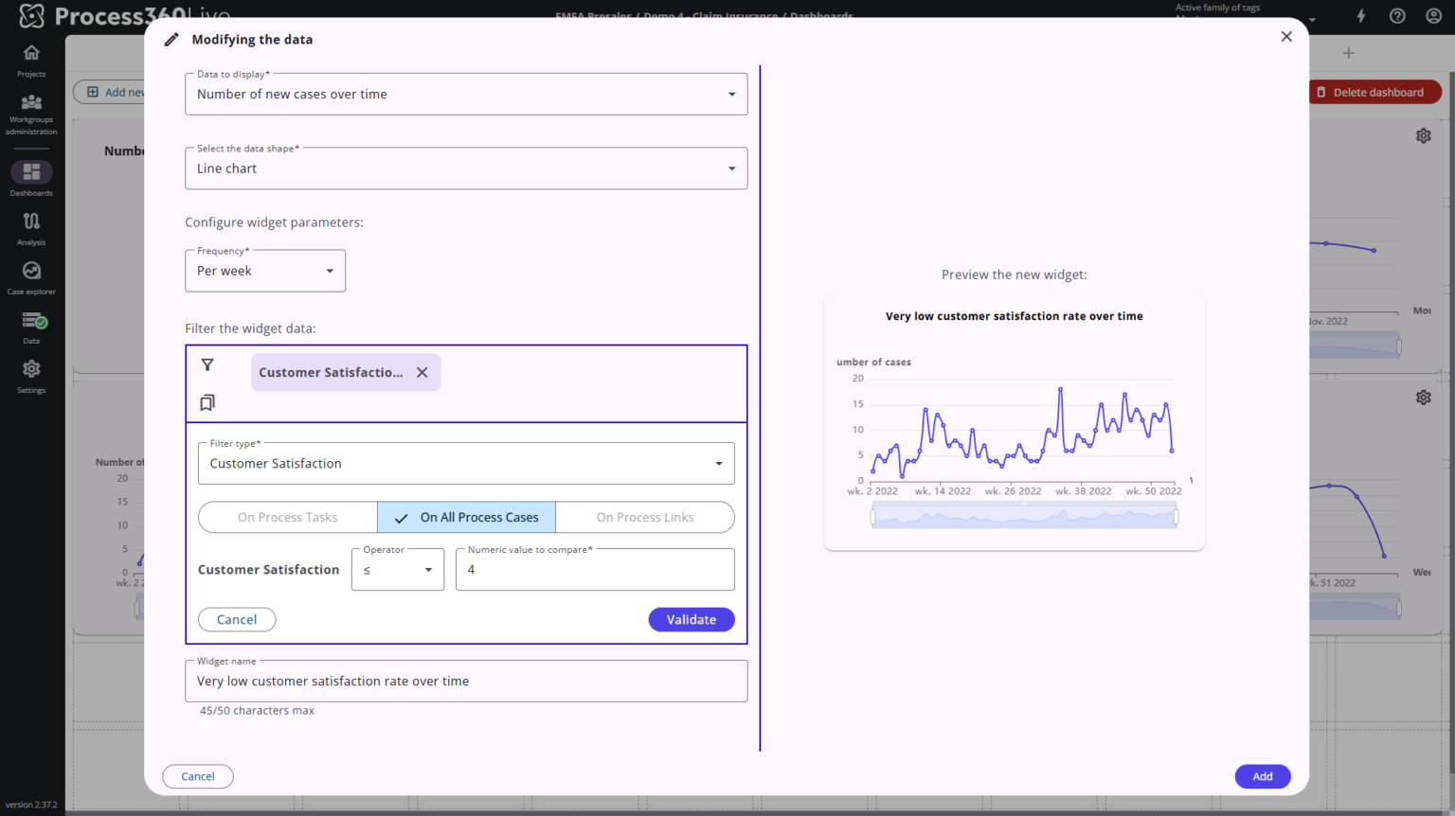The width and height of the screenshot is (1455, 816).
Task: Click the bookmark icon below the filter funnel
Action: pyautogui.click(x=207, y=402)
